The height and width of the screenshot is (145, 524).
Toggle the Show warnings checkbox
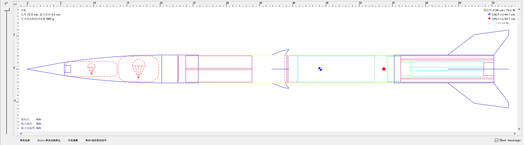[x=496, y=140]
